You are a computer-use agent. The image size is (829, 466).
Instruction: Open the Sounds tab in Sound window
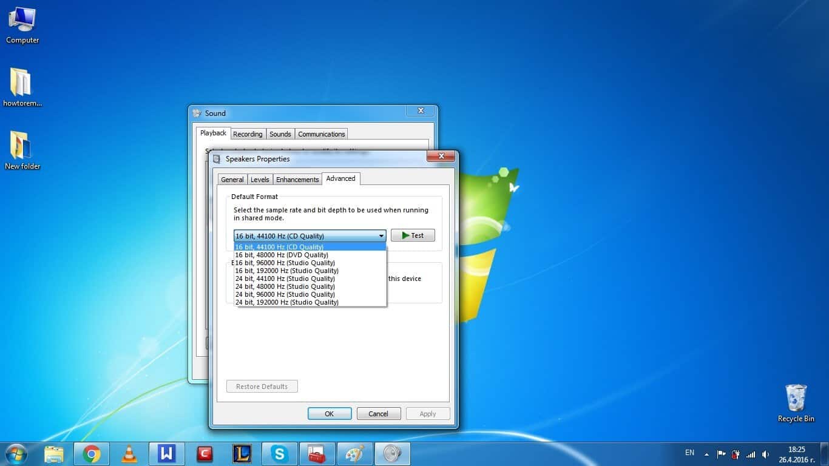[x=280, y=134]
